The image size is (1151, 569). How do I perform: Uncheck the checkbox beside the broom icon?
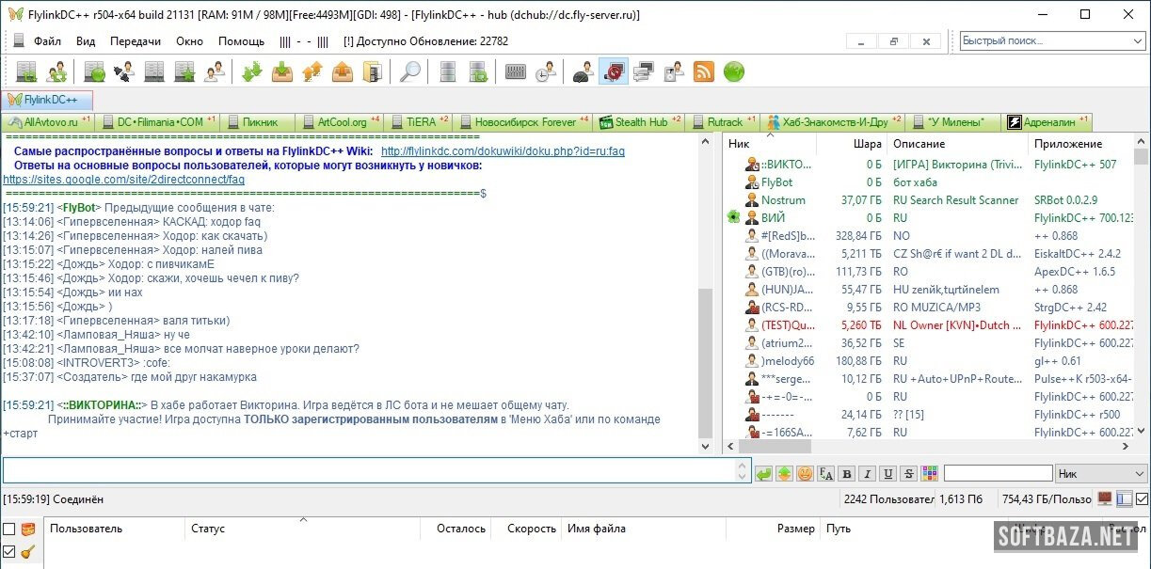click(x=9, y=551)
